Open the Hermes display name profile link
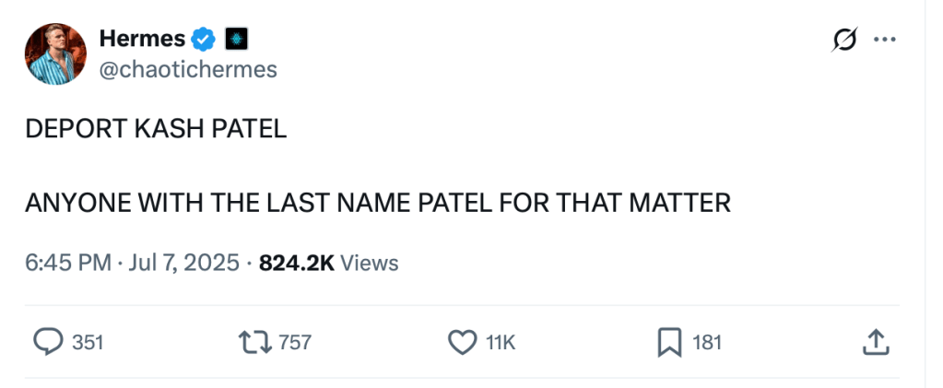This screenshot has height=388, width=943. [x=141, y=39]
